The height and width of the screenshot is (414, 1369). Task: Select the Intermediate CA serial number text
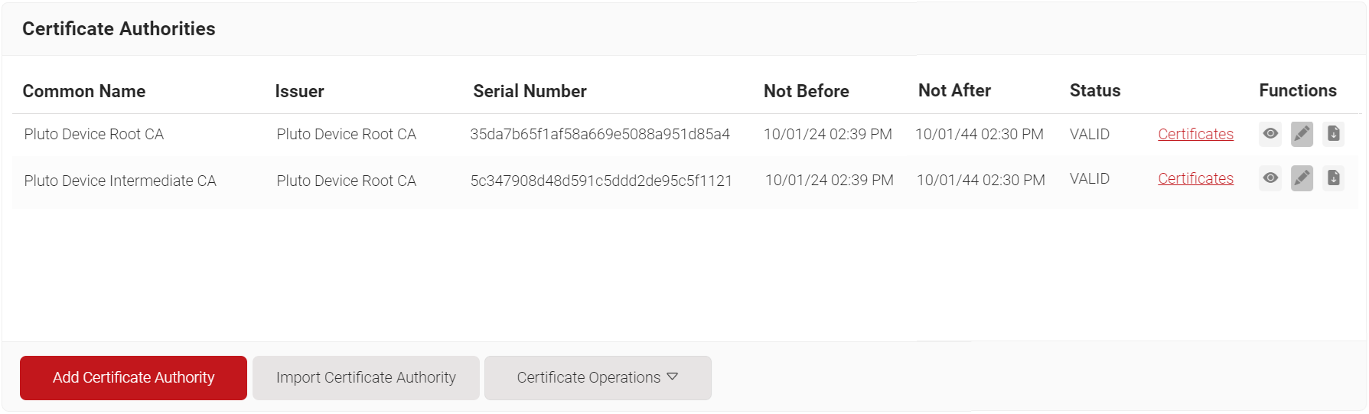601,181
